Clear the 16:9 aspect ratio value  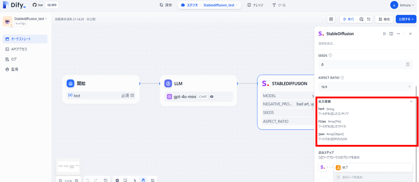[410, 87]
